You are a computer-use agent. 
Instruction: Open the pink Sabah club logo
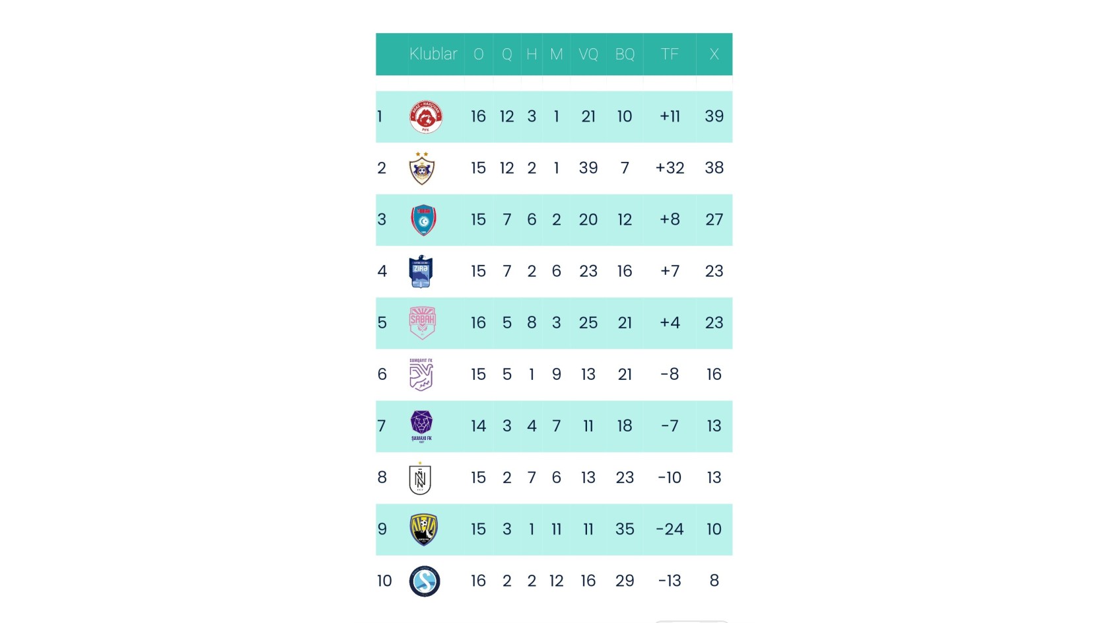click(x=422, y=323)
